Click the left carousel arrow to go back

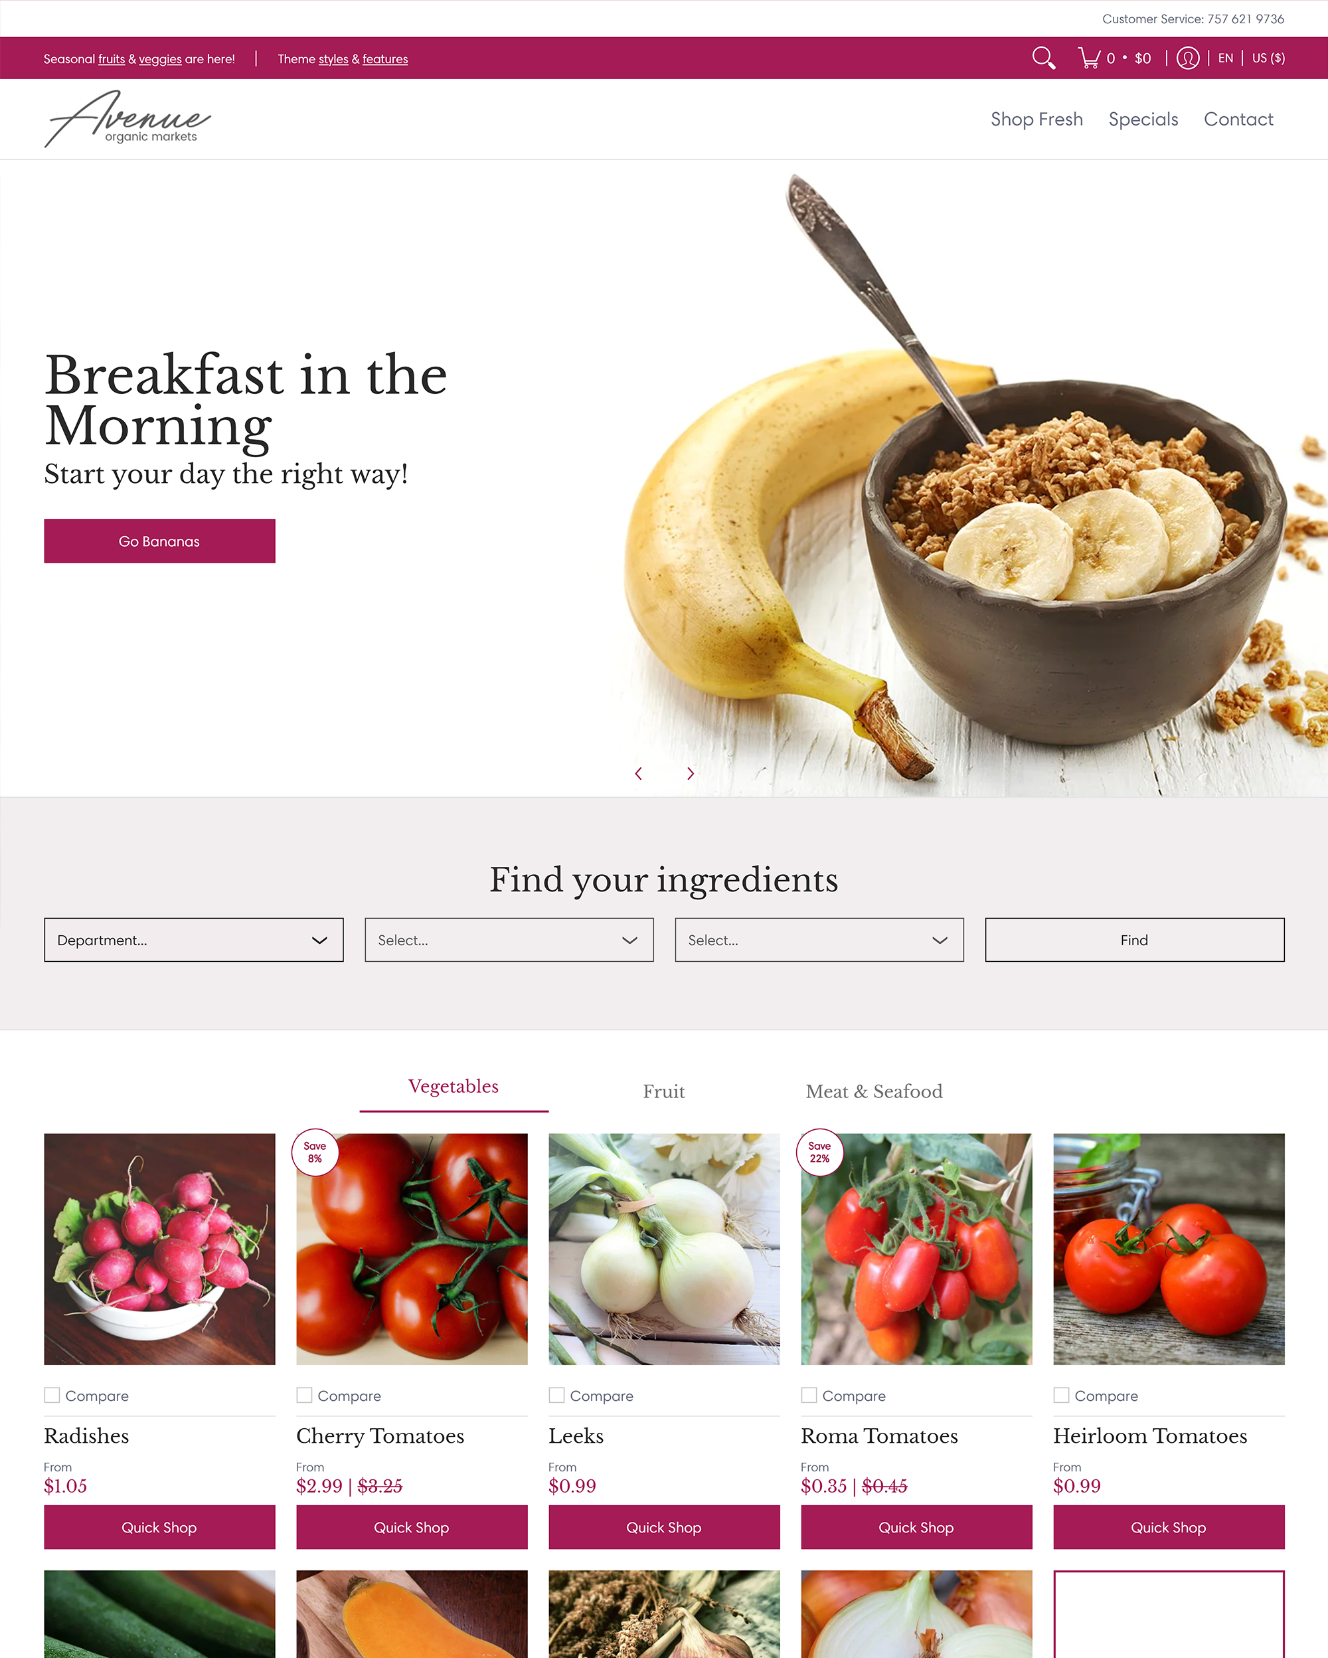[638, 773]
